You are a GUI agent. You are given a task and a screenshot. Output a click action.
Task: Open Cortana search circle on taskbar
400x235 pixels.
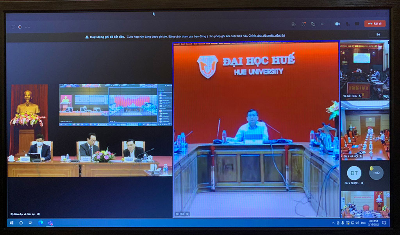tap(21, 223)
